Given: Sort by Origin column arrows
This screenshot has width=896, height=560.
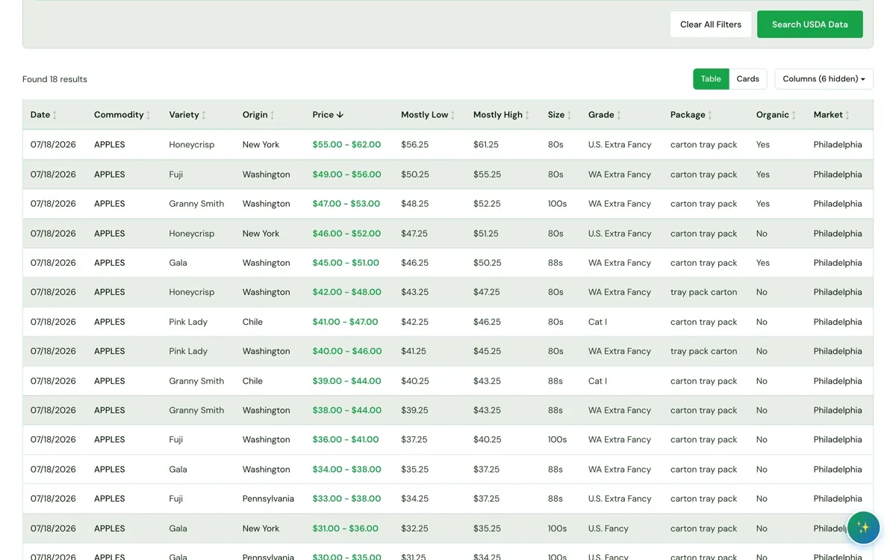Looking at the screenshot, I should pyautogui.click(x=273, y=115).
